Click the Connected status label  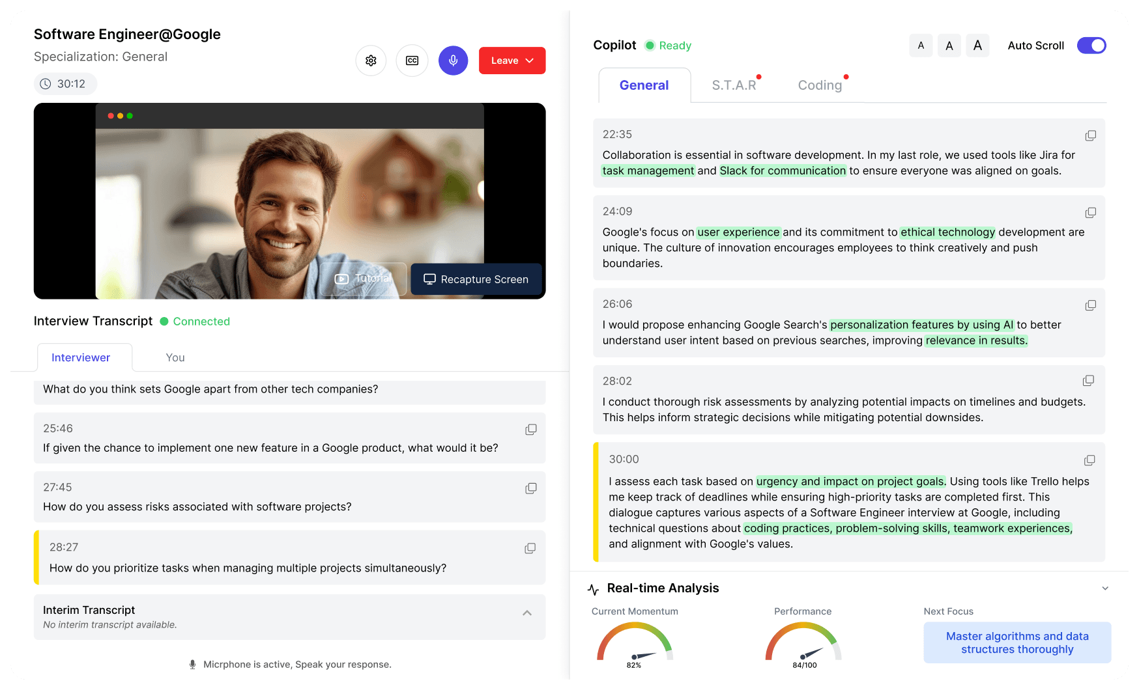[x=201, y=322]
